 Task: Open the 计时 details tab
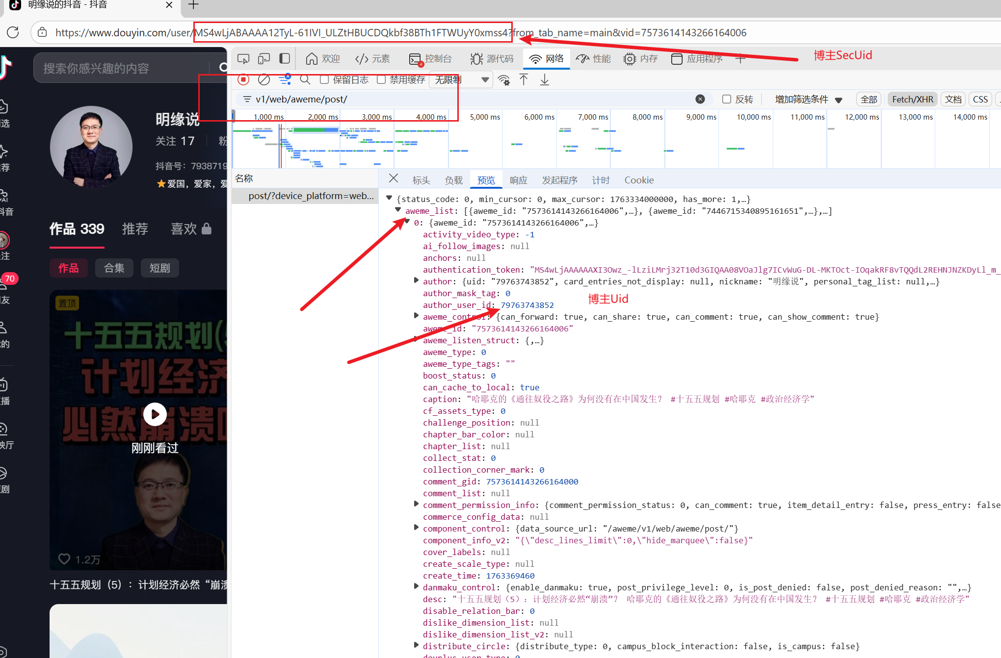[x=601, y=180]
